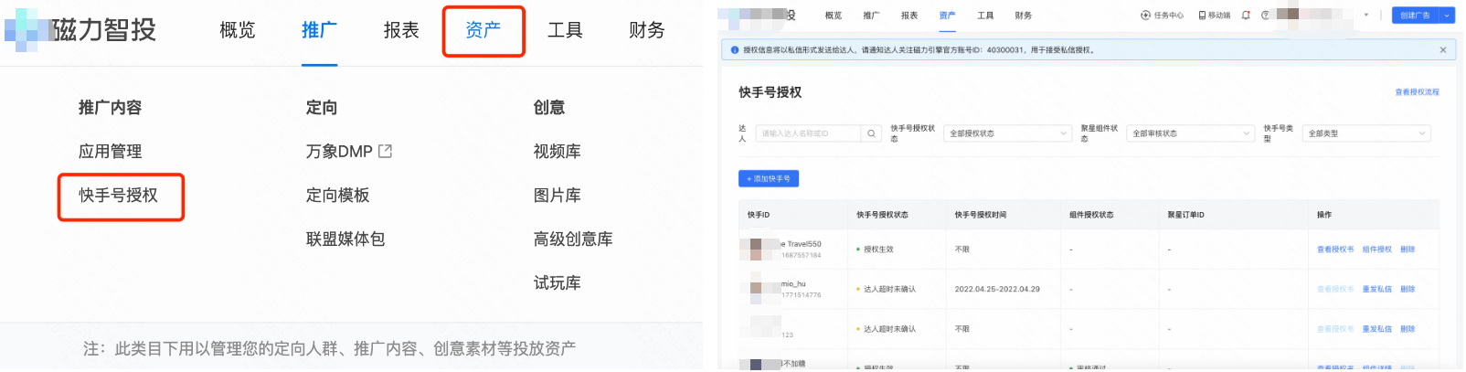The height and width of the screenshot is (372, 1466).
Task: Open the 查看授权流程 link
Action: [x=1417, y=92]
